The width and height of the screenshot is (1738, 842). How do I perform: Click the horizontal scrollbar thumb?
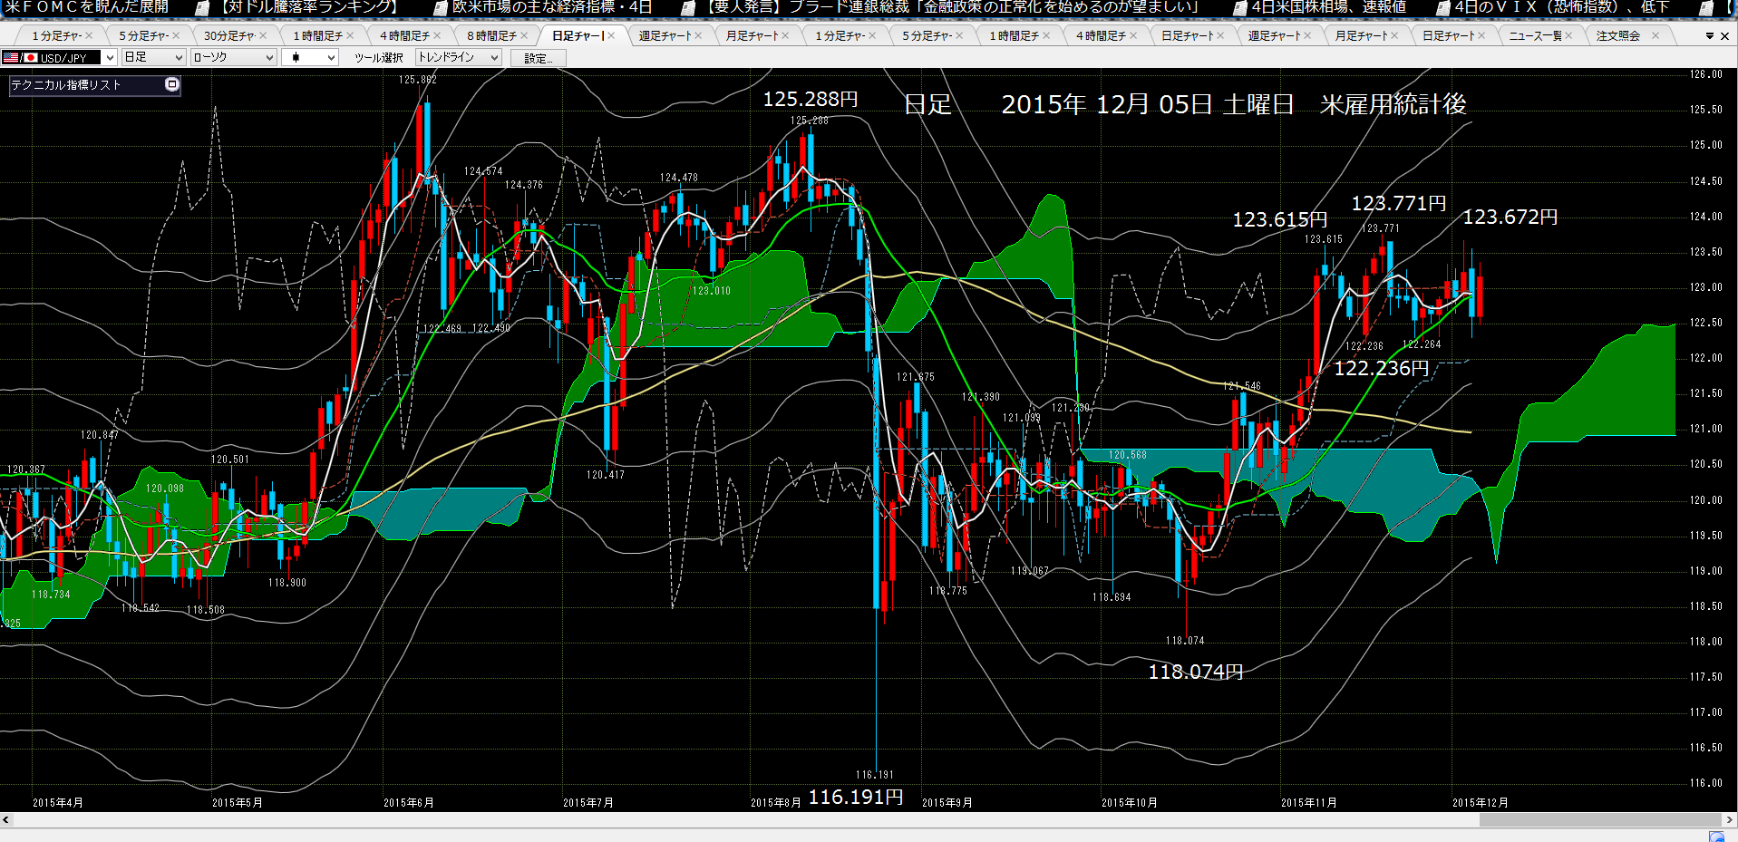tap(1600, 819)
